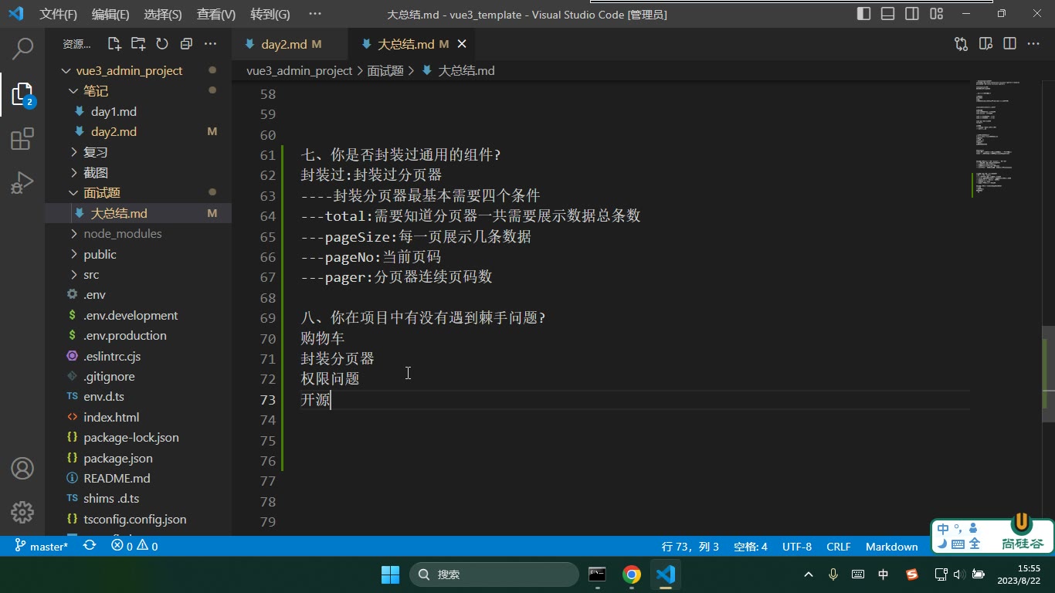Screen dimensions: 1055x593
Task: Click the minimap code preview
Action: [1006, 135]
